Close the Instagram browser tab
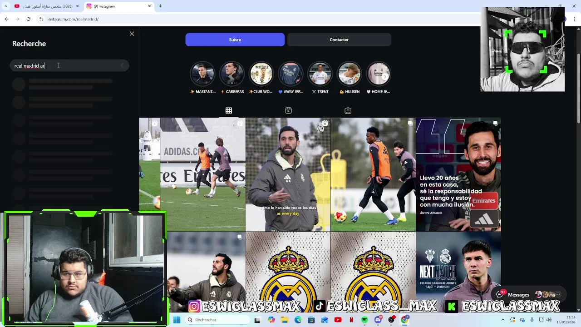Image resolution: width=581 pixels, height=327 pixels. coord(149,6)
